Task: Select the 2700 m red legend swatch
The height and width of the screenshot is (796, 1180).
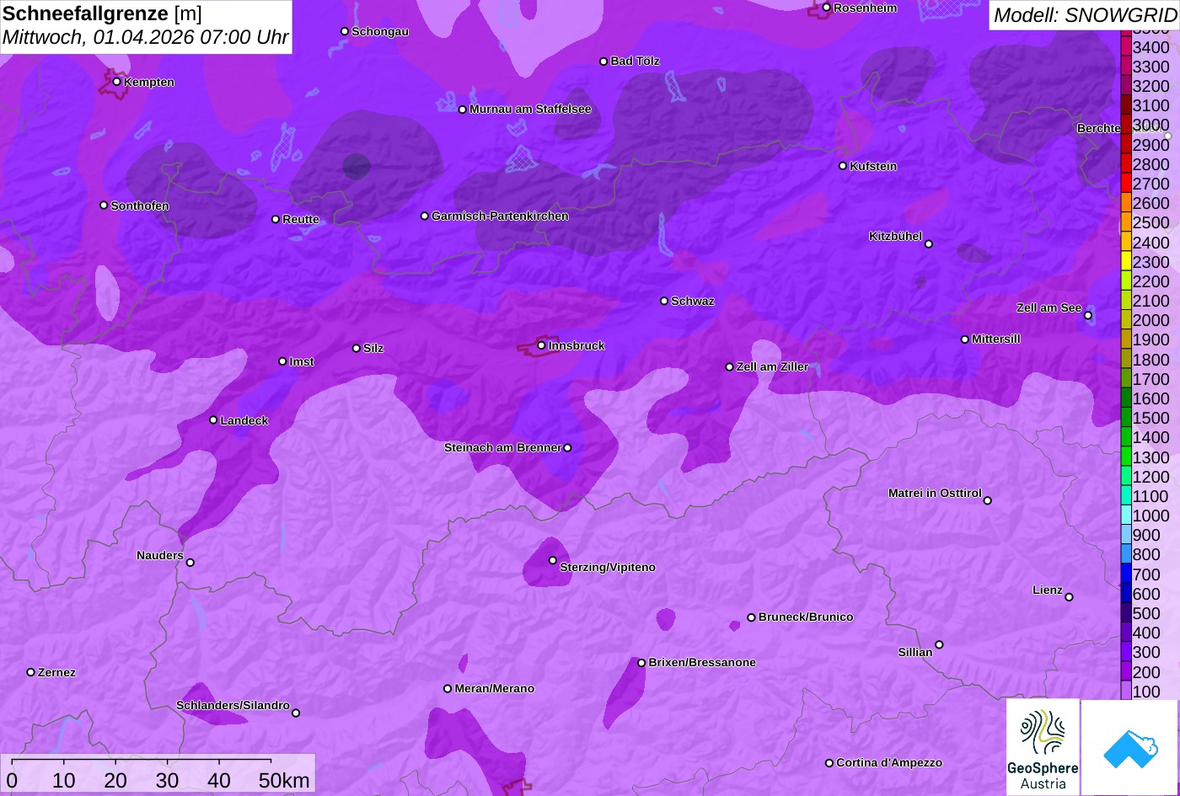Action: tap(1126, 184)
